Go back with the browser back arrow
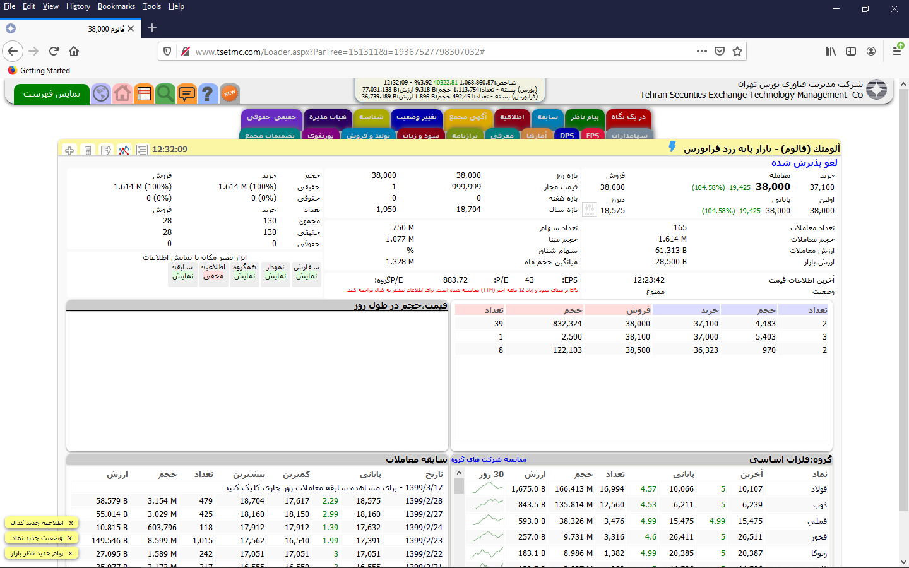The height and width of the screenshot is (568, 909). click(x=13, y=51)
